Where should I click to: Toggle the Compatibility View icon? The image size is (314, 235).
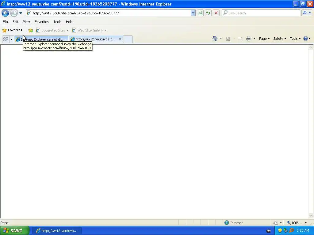200,13
